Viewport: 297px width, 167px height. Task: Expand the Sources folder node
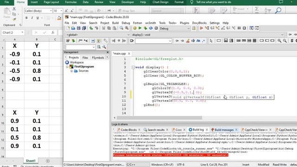71,71
